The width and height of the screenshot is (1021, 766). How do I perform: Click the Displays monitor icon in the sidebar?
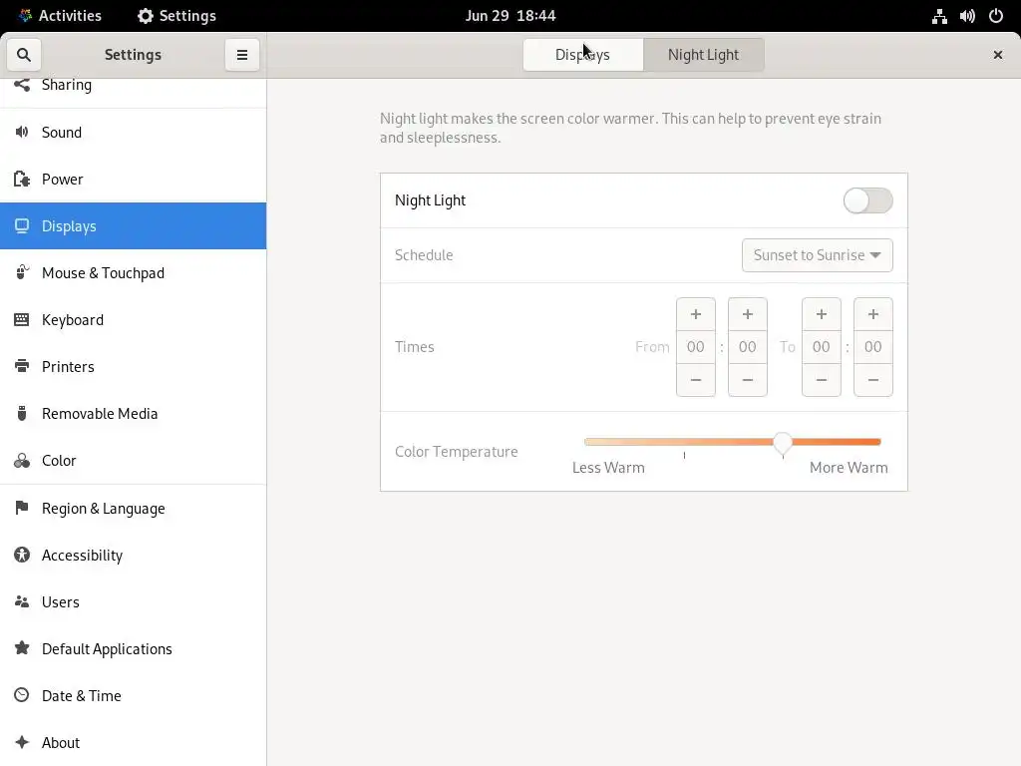(22, 226)
